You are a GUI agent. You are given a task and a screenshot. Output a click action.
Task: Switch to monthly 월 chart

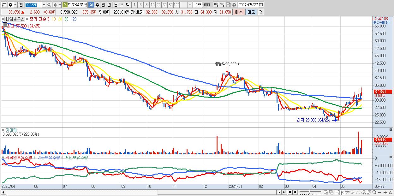tap(103, 5)
